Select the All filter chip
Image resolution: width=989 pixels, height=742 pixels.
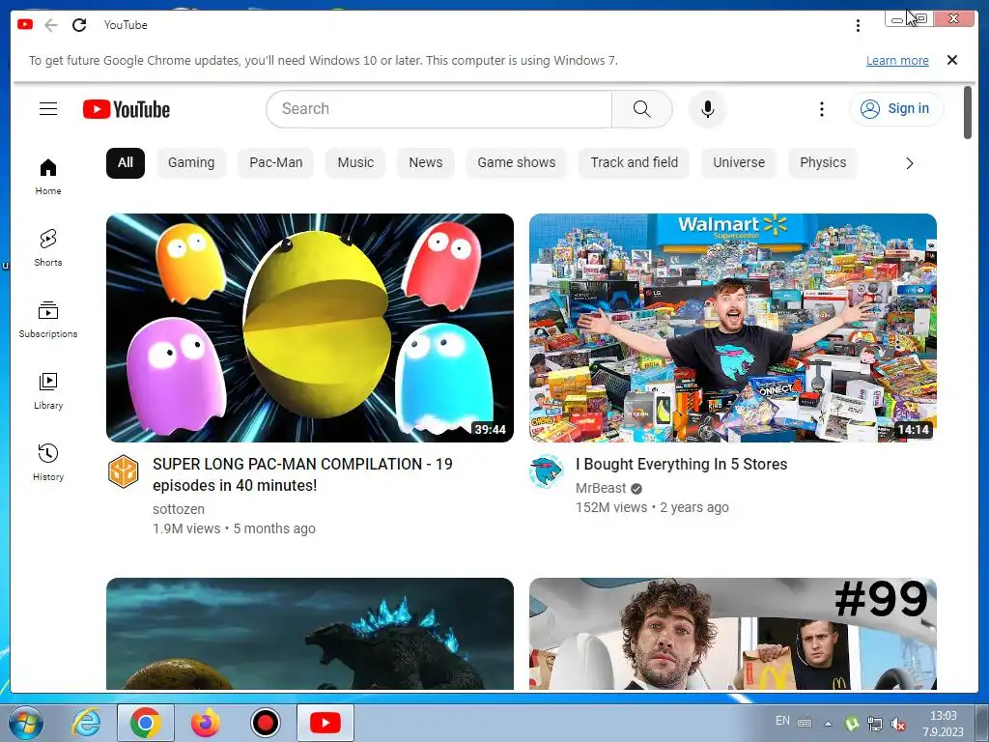click(x=126, y=162)
